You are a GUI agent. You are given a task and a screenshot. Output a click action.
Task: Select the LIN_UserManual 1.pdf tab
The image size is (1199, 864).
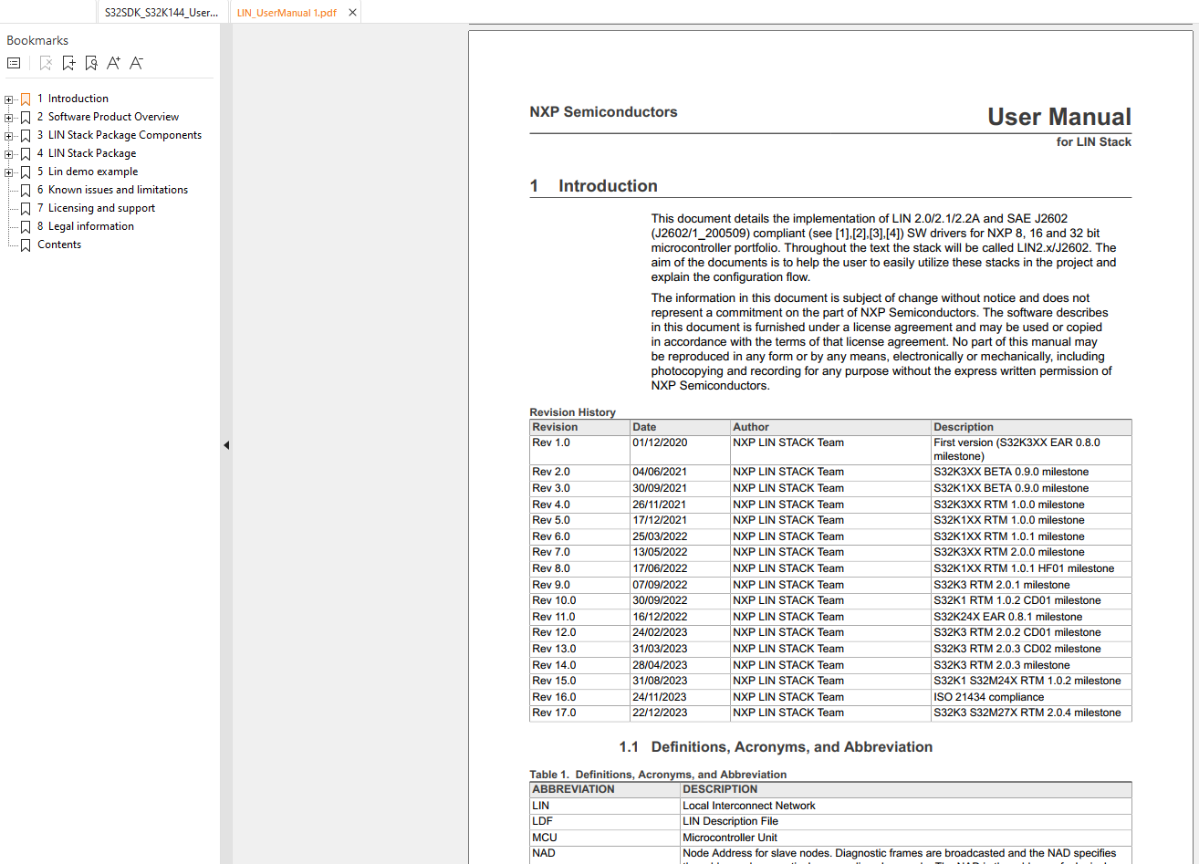click(287, 12)
